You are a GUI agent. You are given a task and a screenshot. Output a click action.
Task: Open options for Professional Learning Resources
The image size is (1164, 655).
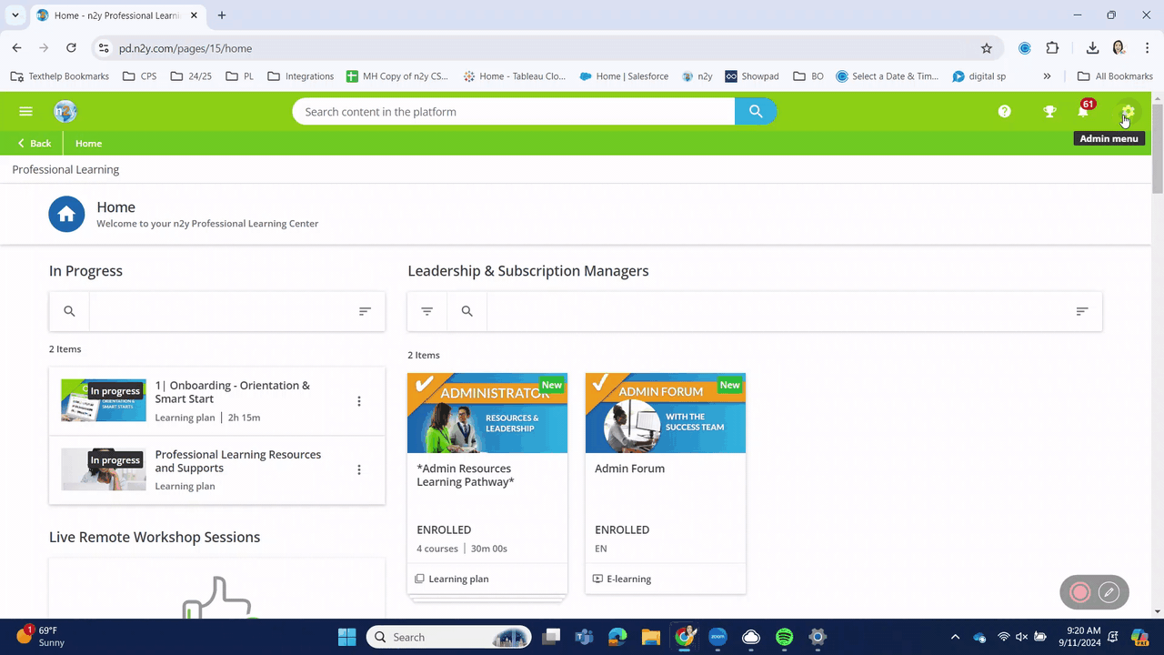click(x=359, y=469)
